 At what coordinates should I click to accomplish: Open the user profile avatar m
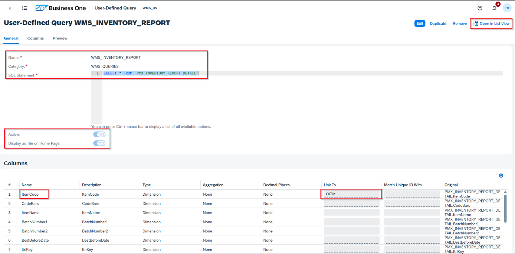coord(507,7)
